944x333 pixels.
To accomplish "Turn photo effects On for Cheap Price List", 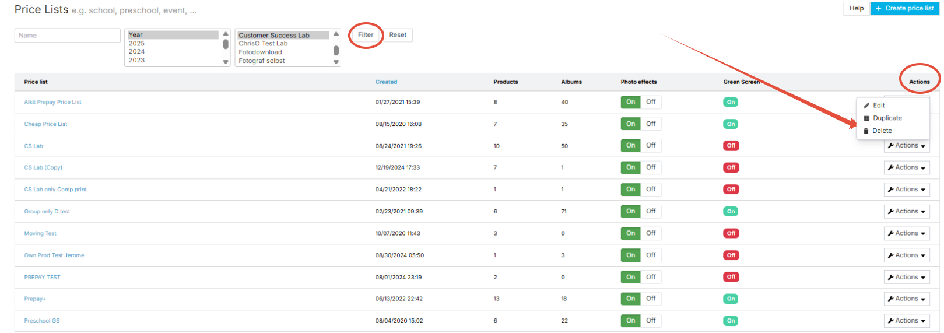I will pos(630,124).
